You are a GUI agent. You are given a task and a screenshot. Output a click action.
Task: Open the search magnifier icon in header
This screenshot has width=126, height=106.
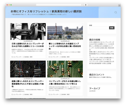coord(116,13)
